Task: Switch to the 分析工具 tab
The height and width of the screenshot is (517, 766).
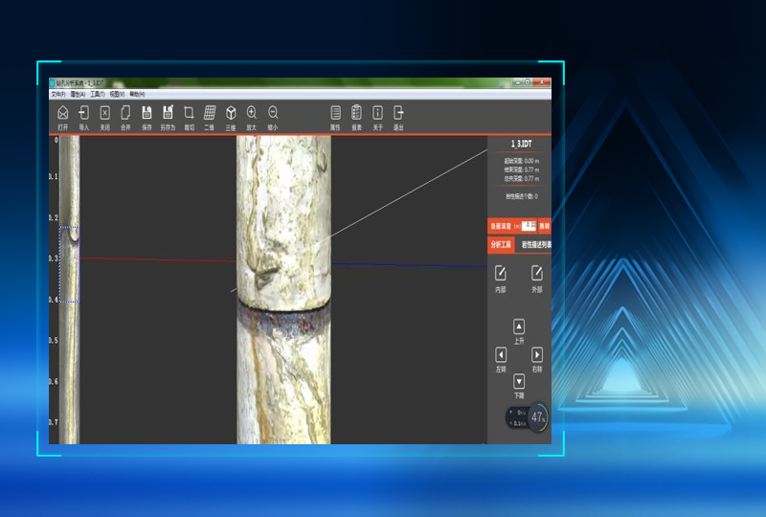Action: (502, 245)
